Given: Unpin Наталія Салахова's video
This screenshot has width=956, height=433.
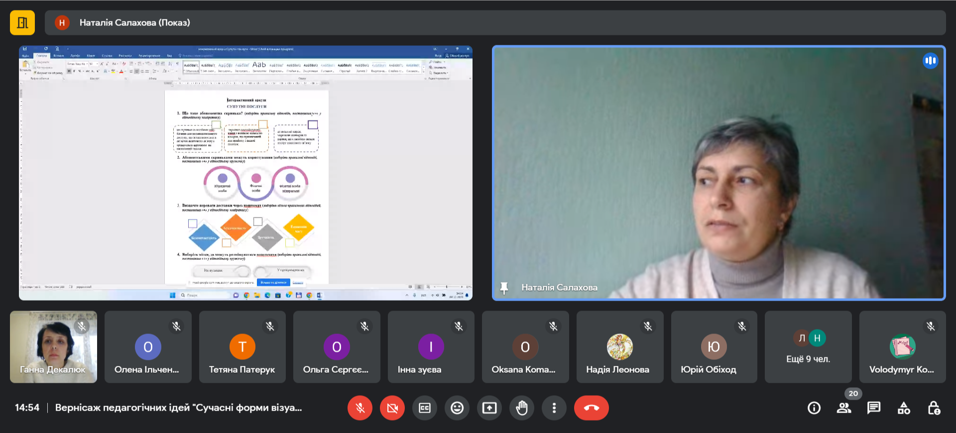Looking at the screenshot, I should (x=504, y=288).
